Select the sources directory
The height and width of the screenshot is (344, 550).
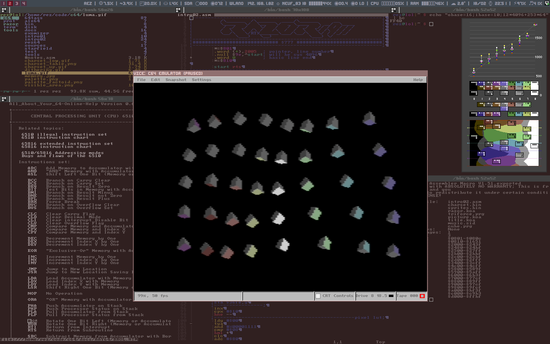click(35, 45)
